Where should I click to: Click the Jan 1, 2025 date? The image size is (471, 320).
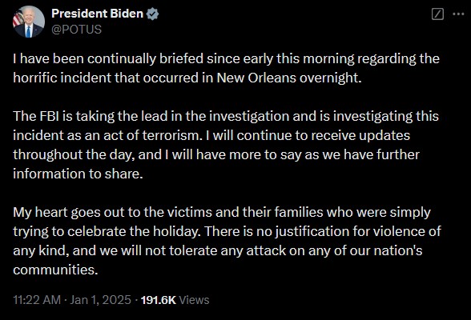pyautogui.click(x=100, y=300)
